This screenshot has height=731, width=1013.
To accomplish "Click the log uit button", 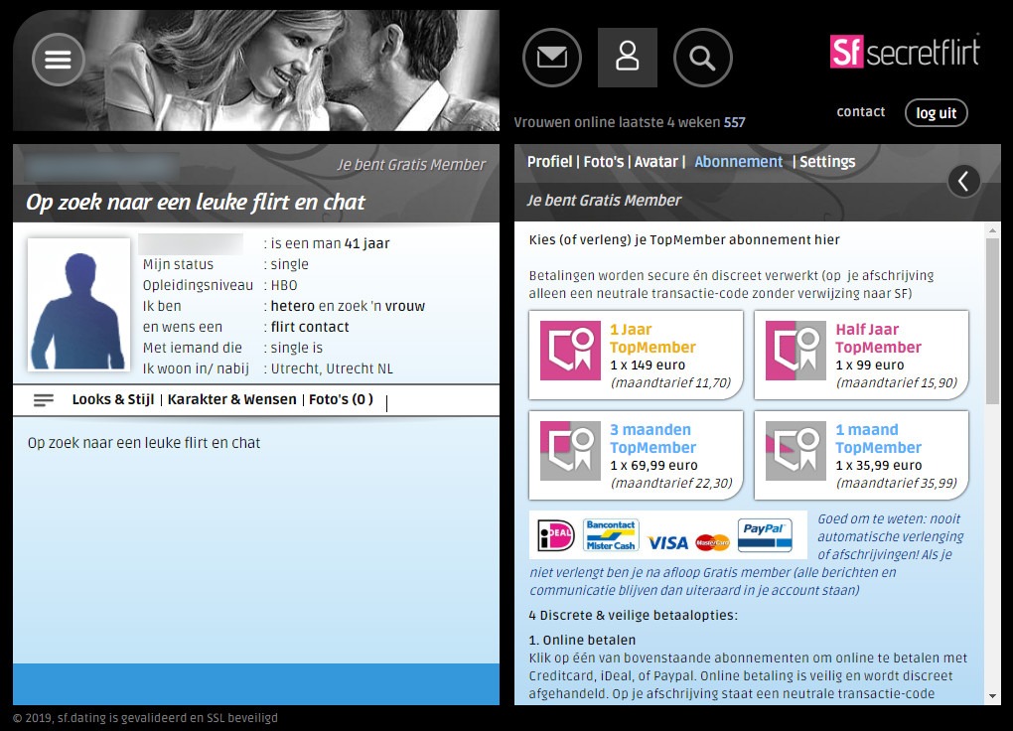I will [937, 113].
